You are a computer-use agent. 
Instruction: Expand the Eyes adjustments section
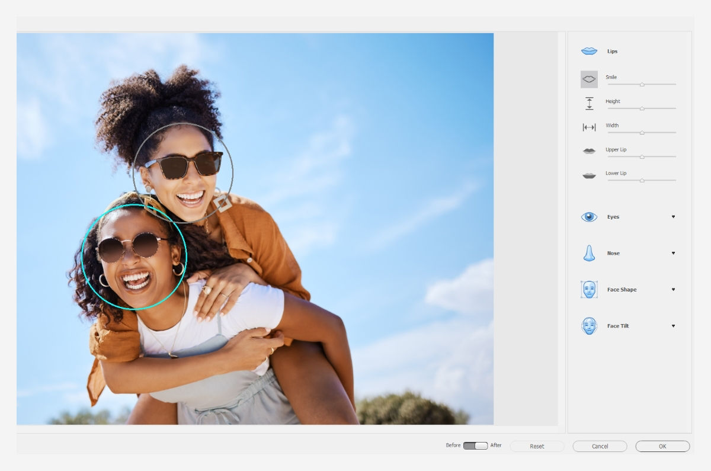click(673, 217)
